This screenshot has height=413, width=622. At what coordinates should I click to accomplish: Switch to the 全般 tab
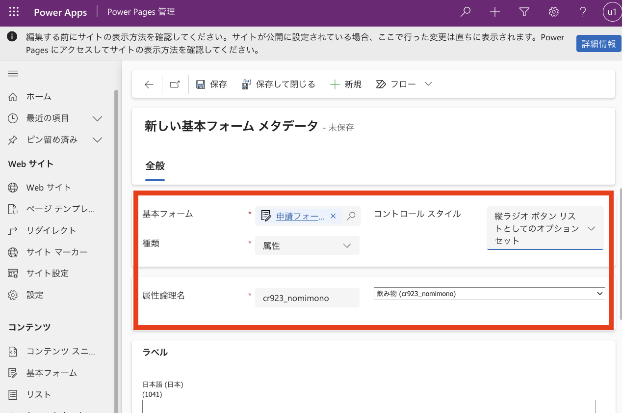point(155,166)
